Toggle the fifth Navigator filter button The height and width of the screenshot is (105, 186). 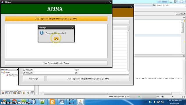click(19, 93)
